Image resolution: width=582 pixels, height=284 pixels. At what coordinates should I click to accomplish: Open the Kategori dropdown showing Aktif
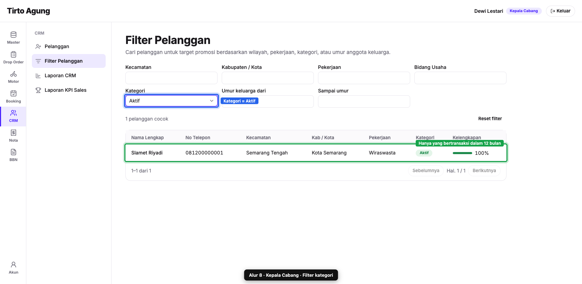(x=171, y=101)
